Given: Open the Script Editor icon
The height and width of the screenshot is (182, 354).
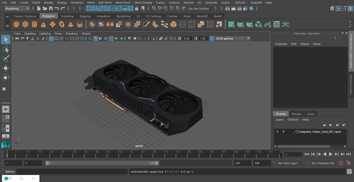Looking at the screenshot, I should (349, 171).
